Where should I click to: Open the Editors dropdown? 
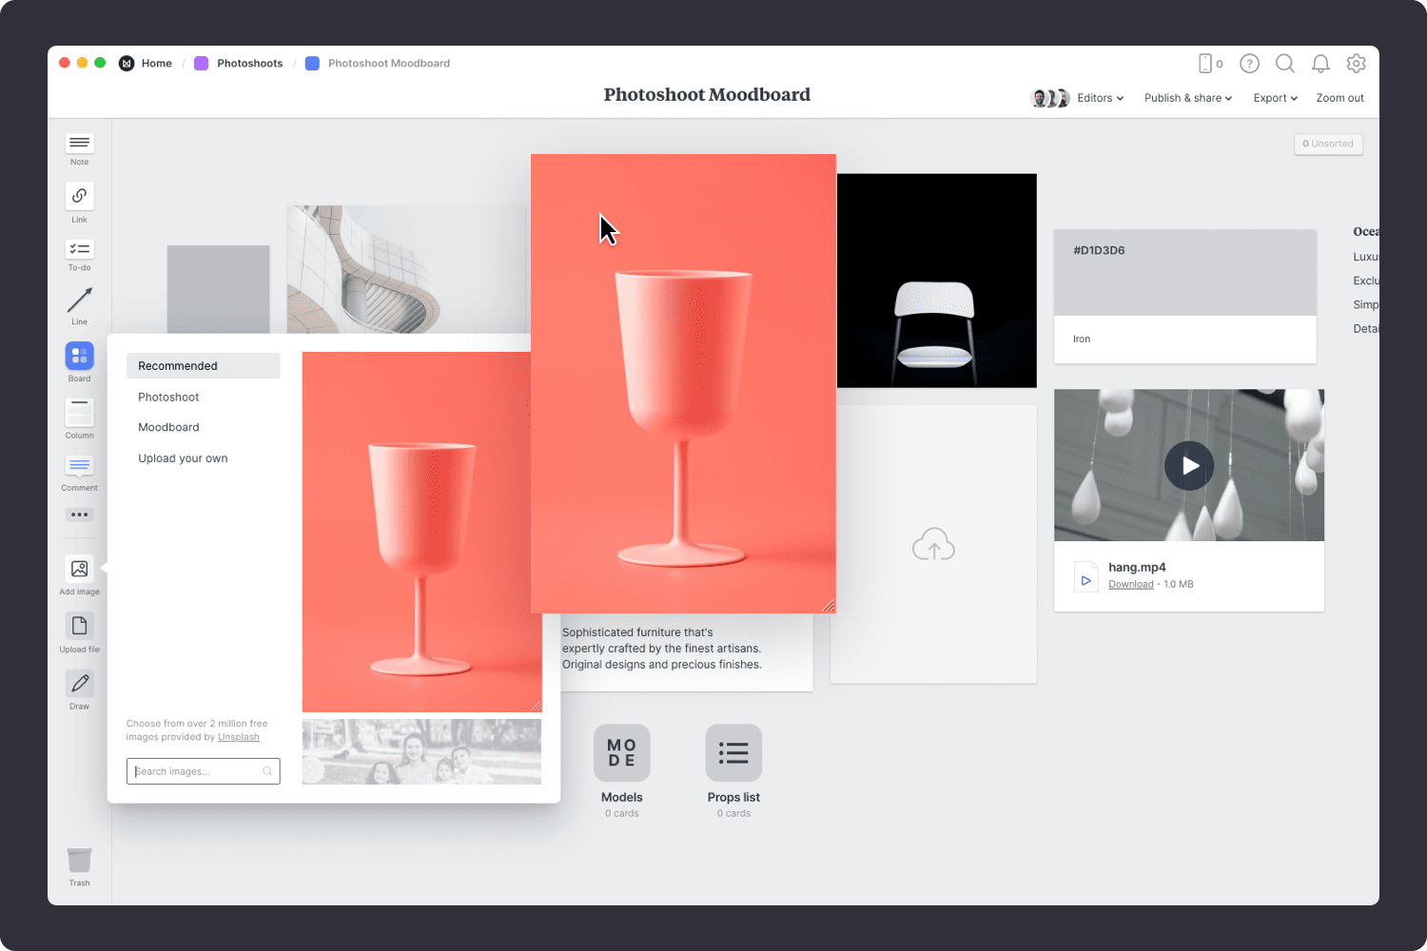(x=1099, y=98)
